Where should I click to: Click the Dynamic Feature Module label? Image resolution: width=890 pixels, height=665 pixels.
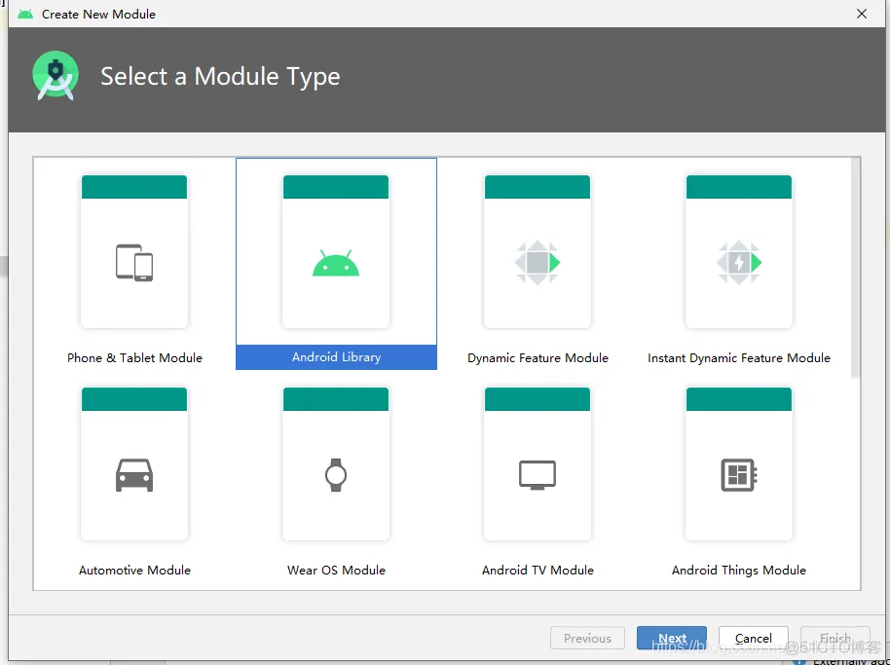pos(538,358)
